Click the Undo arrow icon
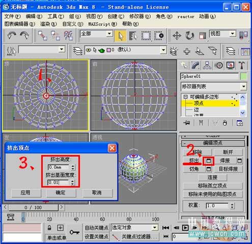This screenshot has width=252, height=244. click(12, 36)
